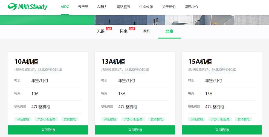Click 47U整机柜 in the 10A机柜 card
Viewport: 269px width, 137px height.
pyautogui.click(x=41, y=107)
